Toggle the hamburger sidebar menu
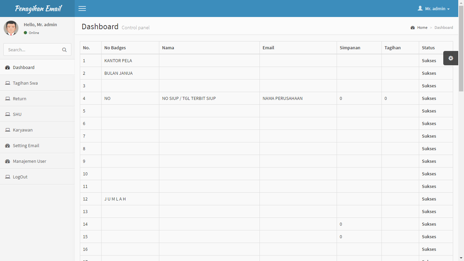The width and height of the screenshot is (464, 261). click(x=82, y=8)
